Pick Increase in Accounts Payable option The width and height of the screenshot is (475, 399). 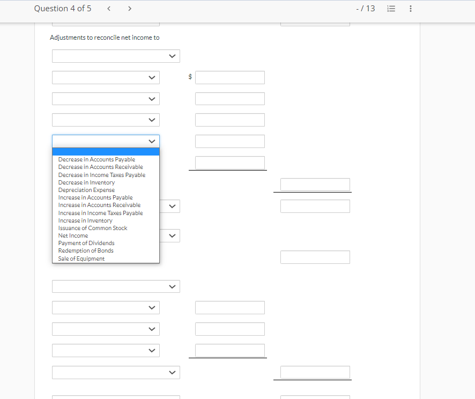pyautogui.click(x=95, y=197)
